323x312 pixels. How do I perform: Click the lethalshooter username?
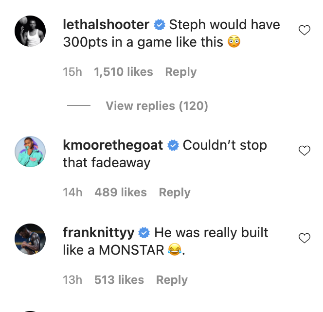tap(106, 24)
